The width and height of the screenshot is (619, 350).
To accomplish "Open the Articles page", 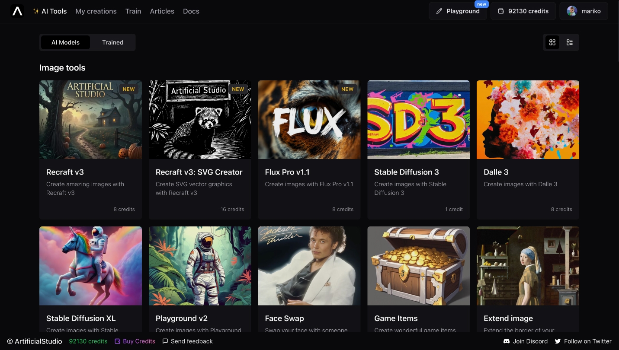I will (x=162, y=11).
